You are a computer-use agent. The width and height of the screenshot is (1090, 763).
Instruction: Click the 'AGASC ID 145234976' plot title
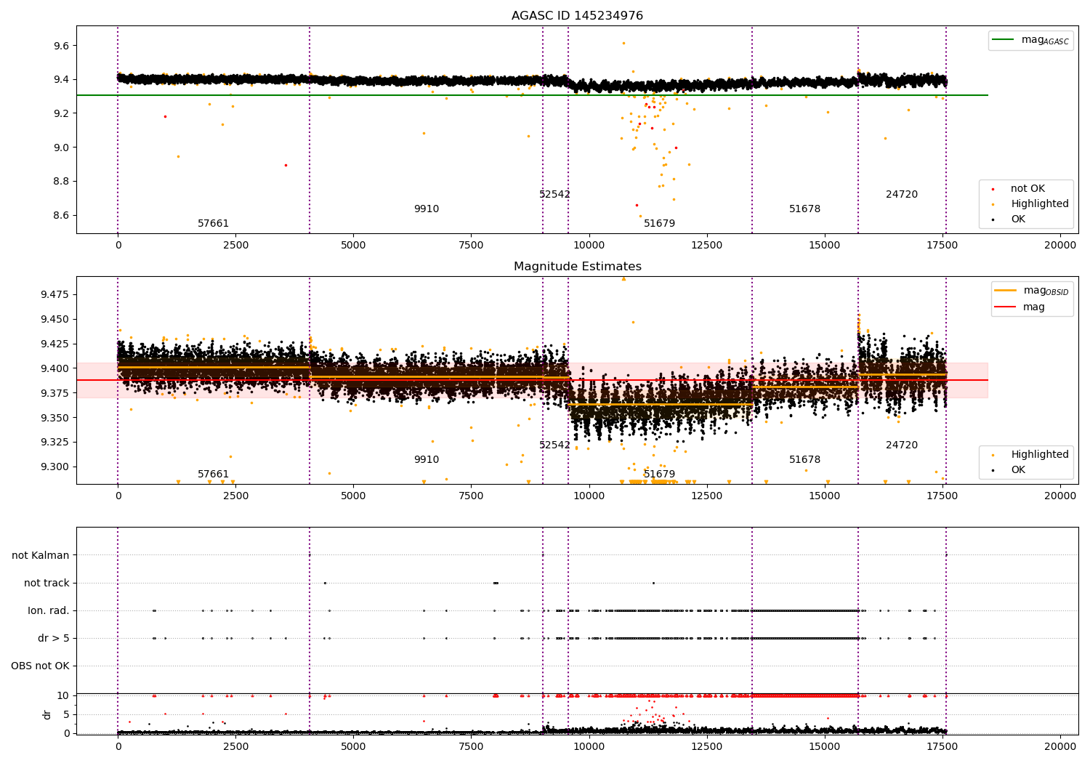pyautogui.click(x=577, y=16)
